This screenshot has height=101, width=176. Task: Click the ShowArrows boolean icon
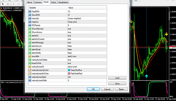[x=30, y=32]
